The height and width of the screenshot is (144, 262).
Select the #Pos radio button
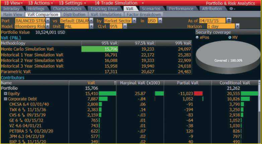(x=197, y=38)
